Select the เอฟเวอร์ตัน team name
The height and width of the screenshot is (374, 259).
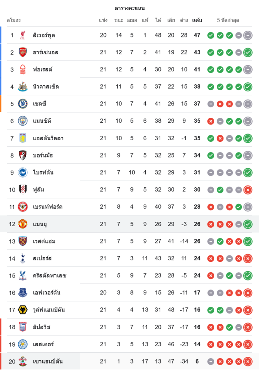(47, 292)
